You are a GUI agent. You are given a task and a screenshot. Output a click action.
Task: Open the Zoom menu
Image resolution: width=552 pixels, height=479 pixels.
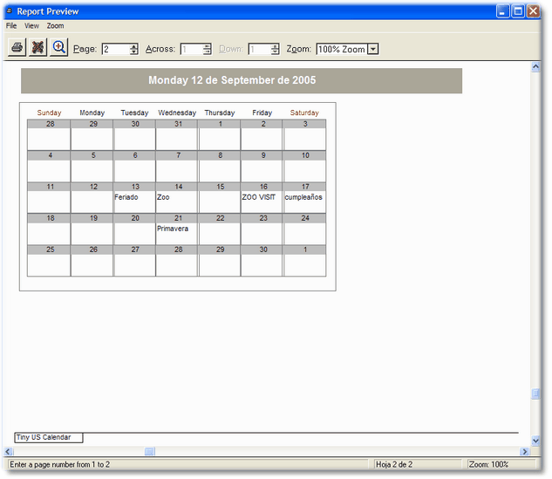55,25
